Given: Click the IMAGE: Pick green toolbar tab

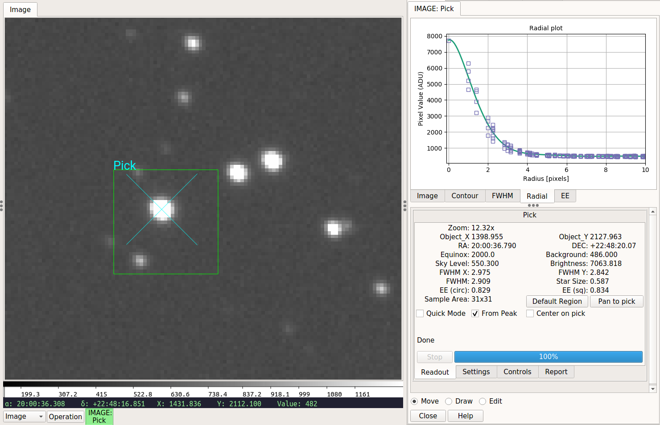Looking at the screenshot, I should click(99, 417).
